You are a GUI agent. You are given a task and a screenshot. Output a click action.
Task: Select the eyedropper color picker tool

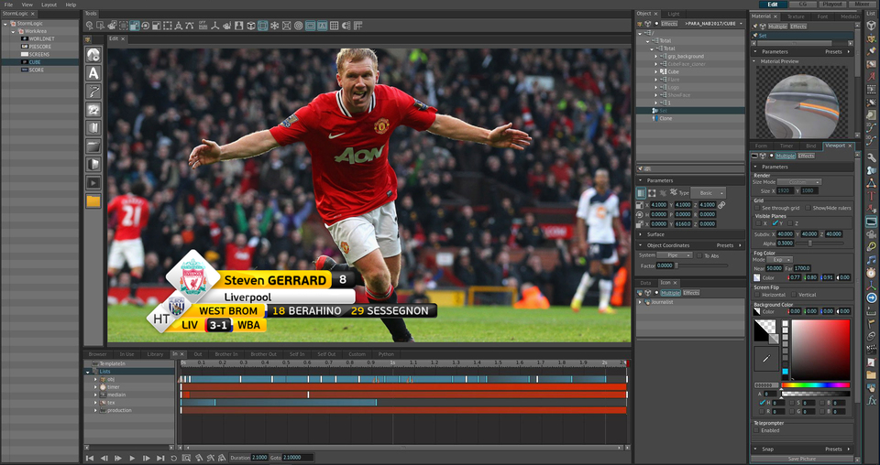click(x=765, y=360)
